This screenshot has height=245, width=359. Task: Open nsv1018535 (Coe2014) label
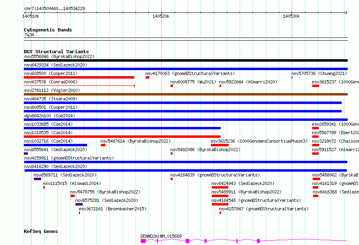tap(48, 133)
